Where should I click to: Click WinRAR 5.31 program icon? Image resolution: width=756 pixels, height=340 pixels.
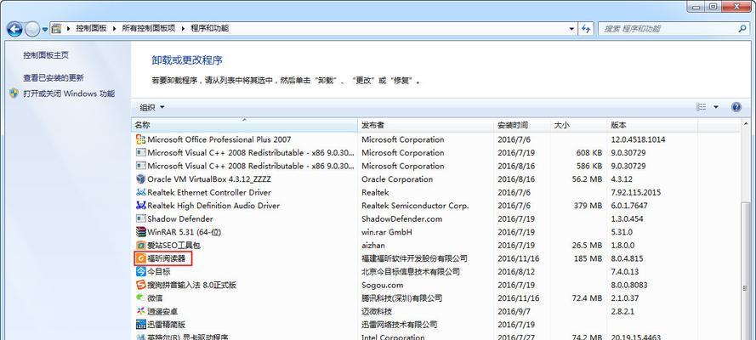click(x=141, y=232)
